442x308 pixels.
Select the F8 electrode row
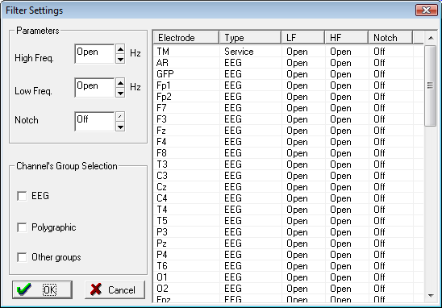289,153
